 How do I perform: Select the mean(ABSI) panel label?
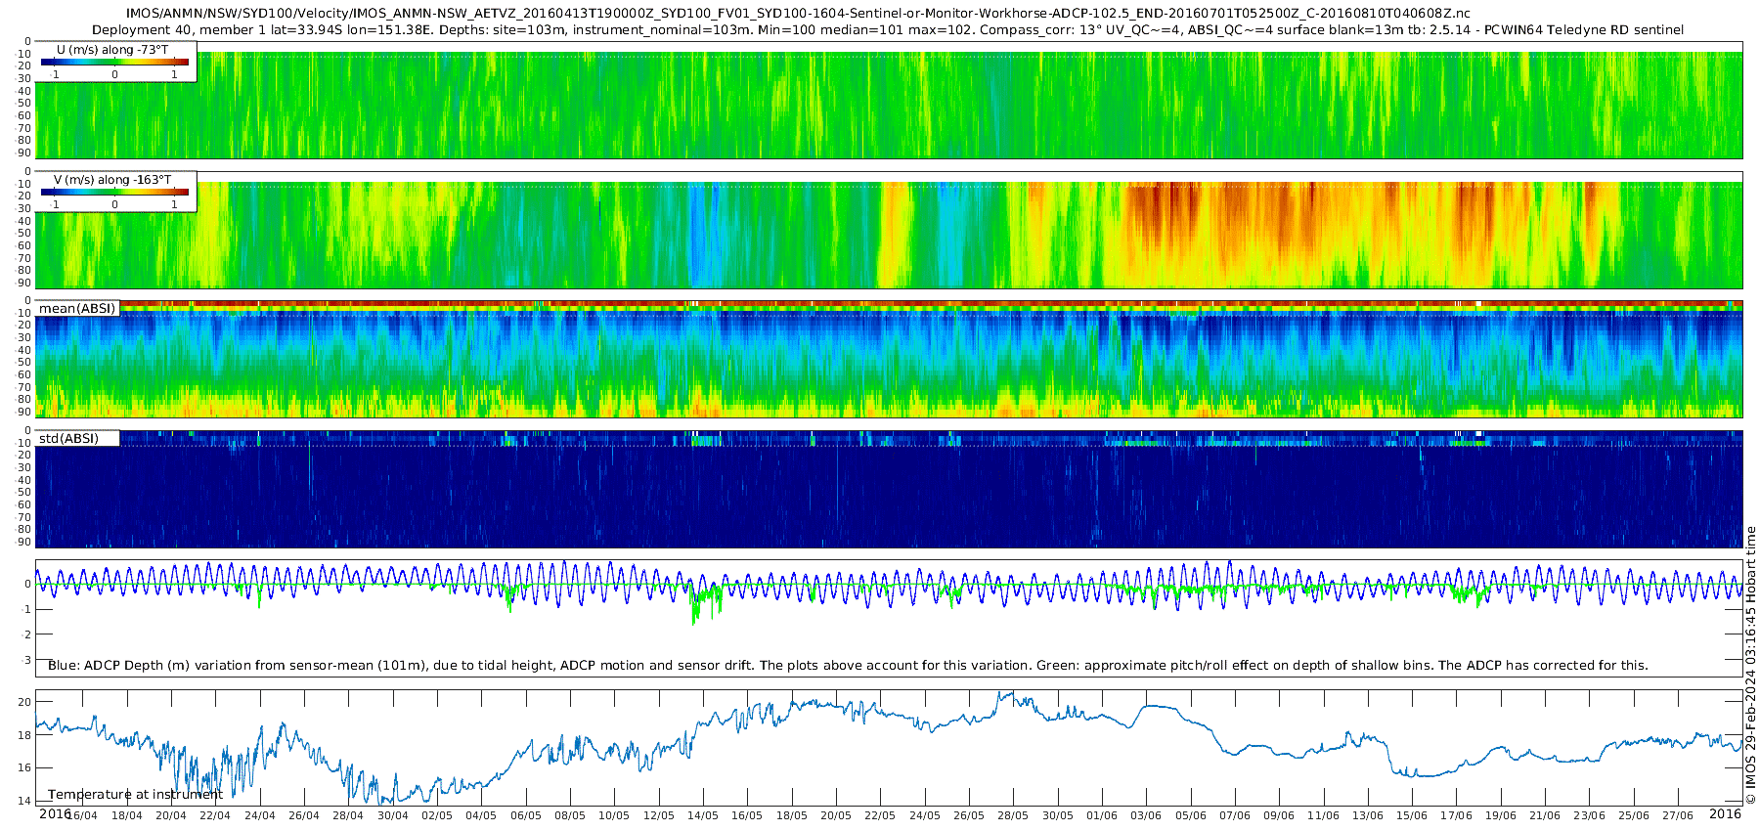tap(77, 308)
